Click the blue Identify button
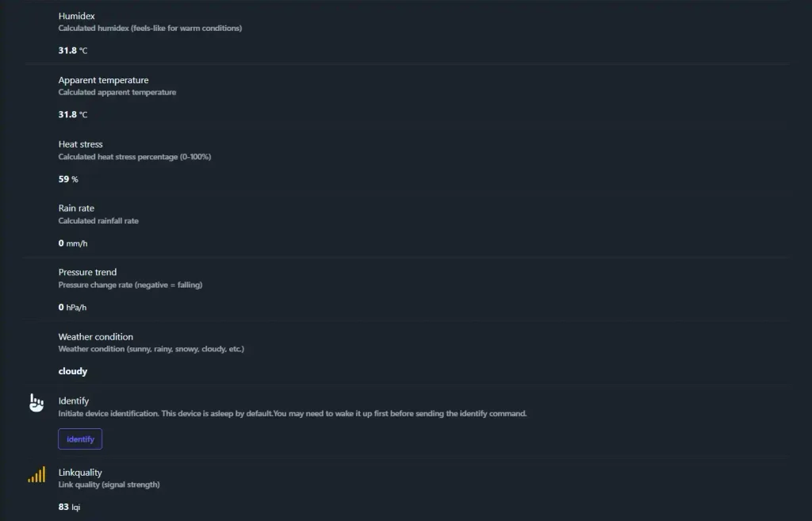 (x=80, y=439)
